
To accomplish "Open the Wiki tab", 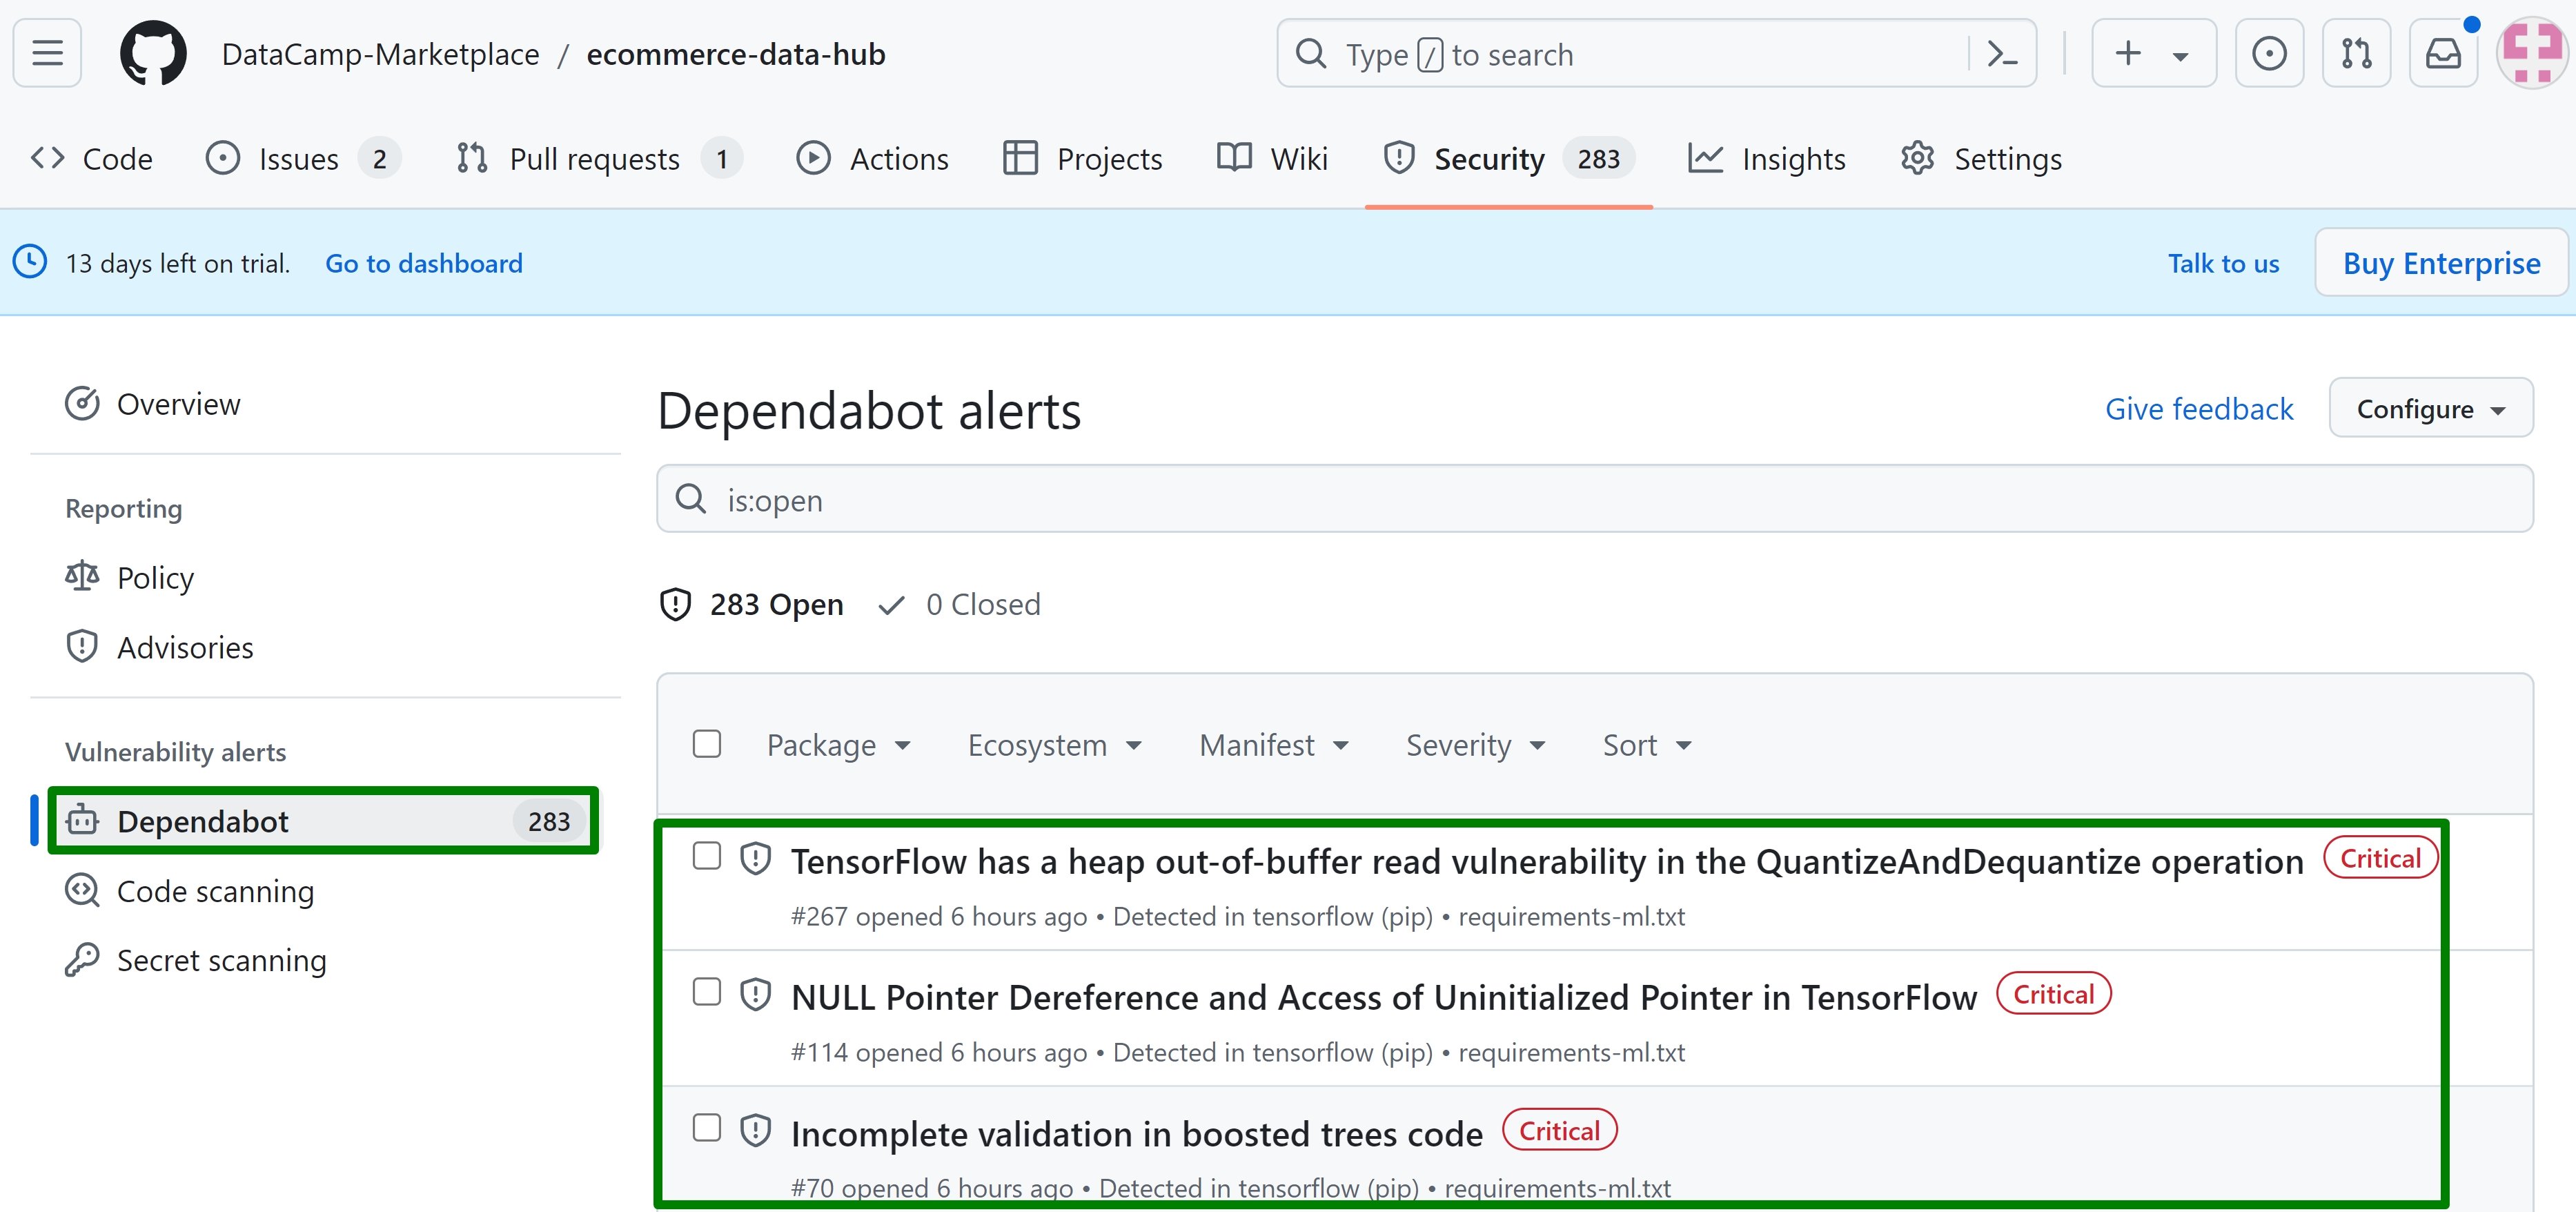I will click(1273, 159).
